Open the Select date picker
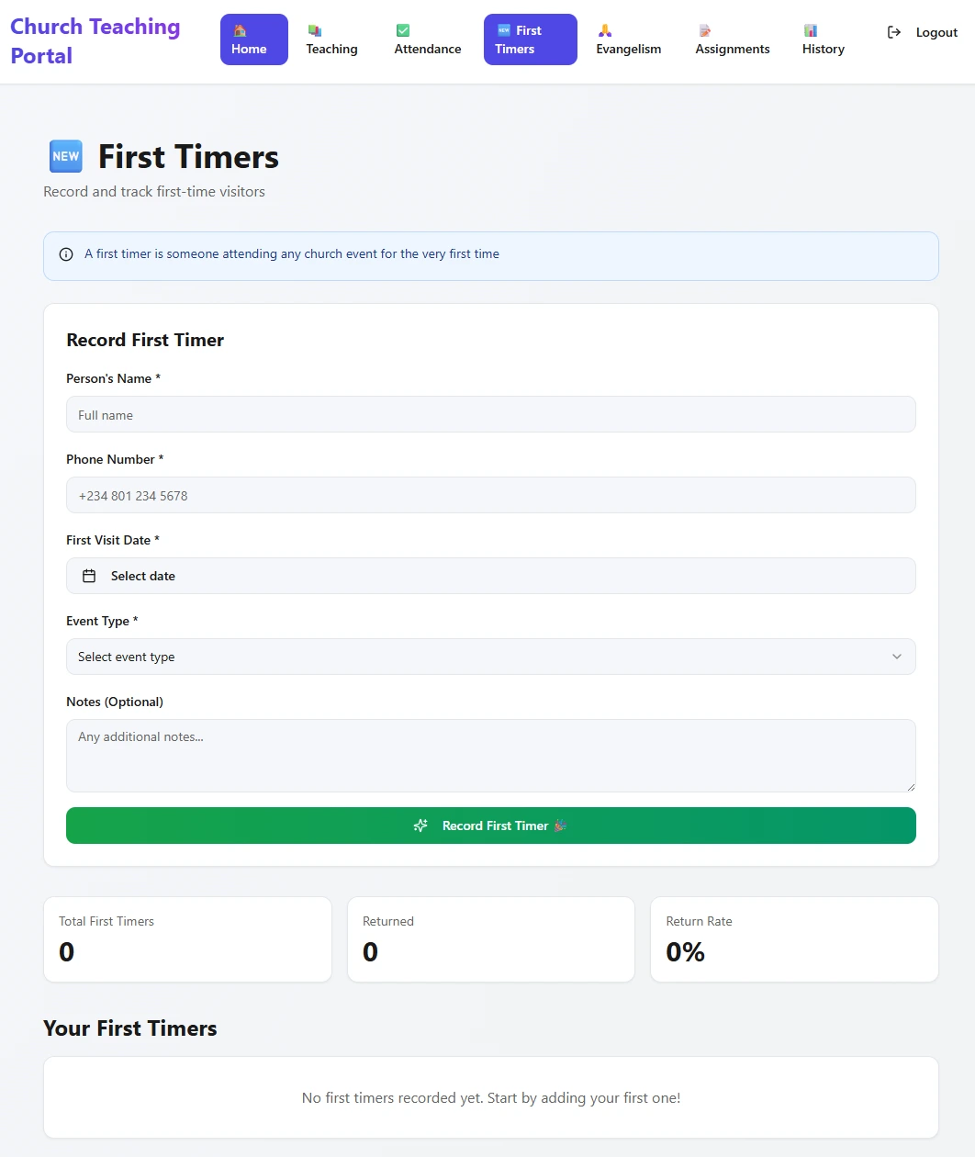 (490, 576)
